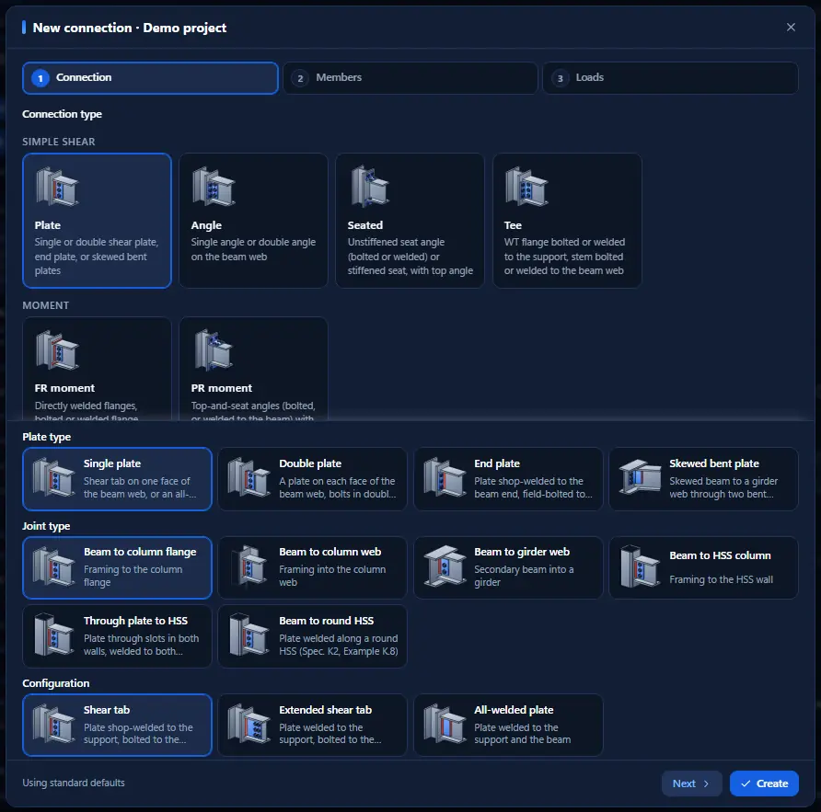Go to the Loads step
This screenshot has height=812, width=821.
(670, 78)
